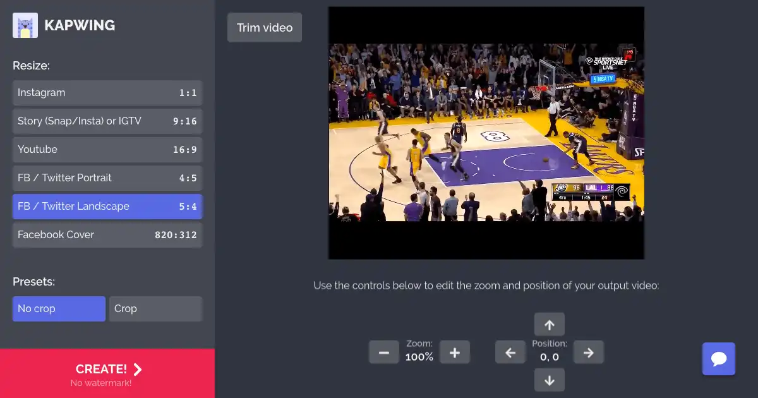Select the Facebook Cover 820:312 size
The image size is (758, 398).
coord(107,234)
